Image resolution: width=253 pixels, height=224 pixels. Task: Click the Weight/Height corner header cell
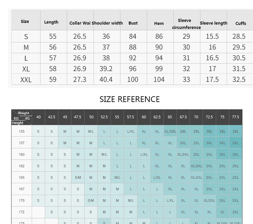(22, 117)
